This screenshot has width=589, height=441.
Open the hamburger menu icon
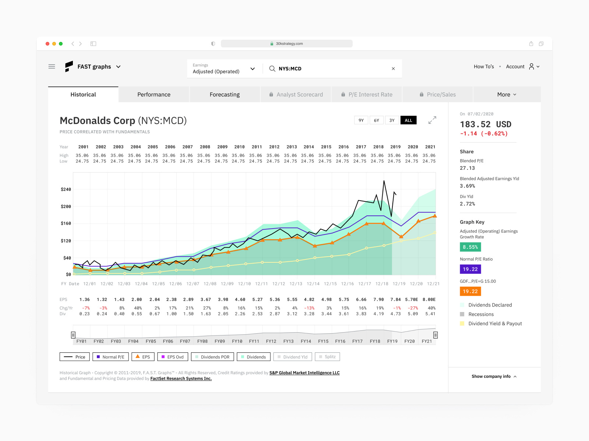pos(52,67)
